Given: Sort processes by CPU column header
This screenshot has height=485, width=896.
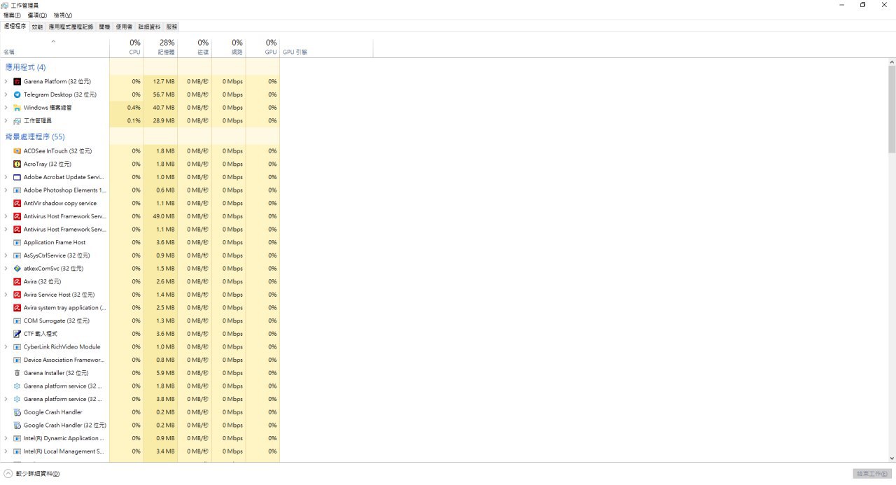Looking at the screenshot, I should [x=134, y=47].
